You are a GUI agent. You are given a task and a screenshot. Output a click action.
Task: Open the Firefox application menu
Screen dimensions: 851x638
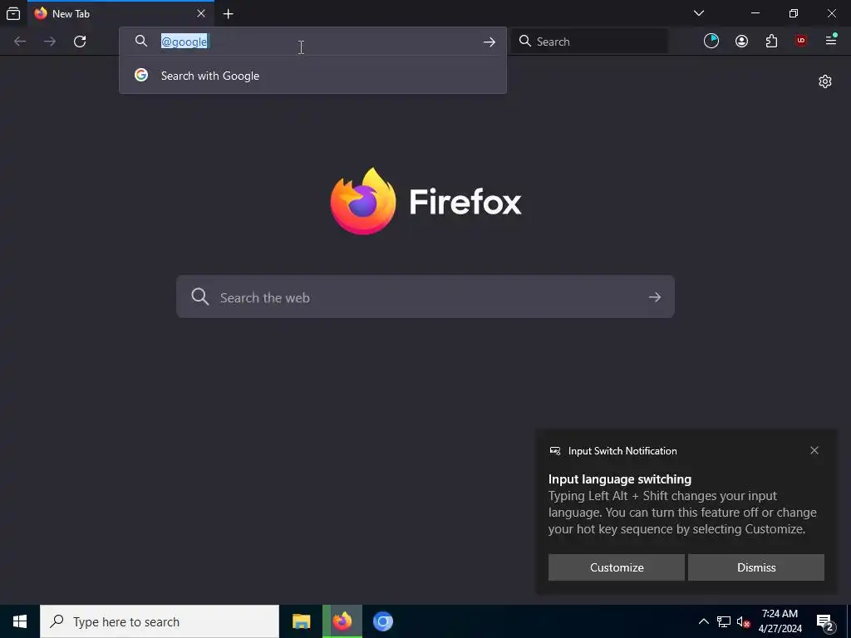[x=831, y=40]
